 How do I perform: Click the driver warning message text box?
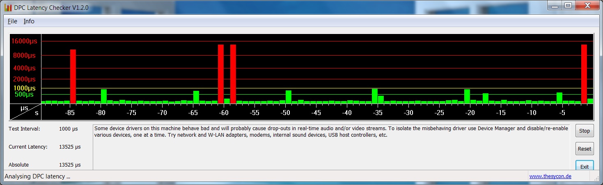click(331, 147)
